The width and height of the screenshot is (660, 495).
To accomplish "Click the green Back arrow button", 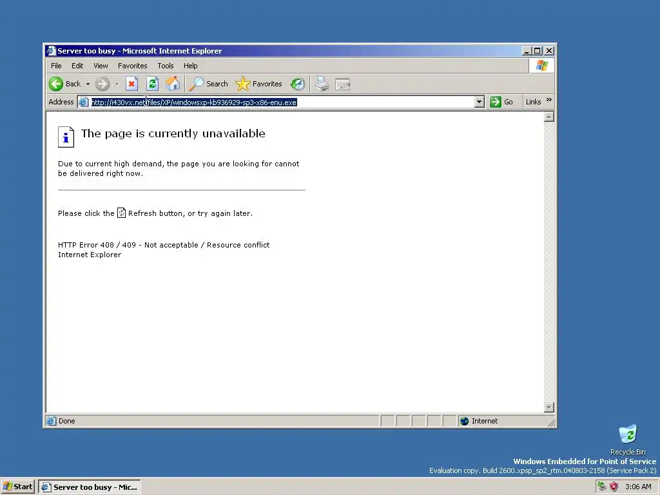I will [x=56, y=84].
